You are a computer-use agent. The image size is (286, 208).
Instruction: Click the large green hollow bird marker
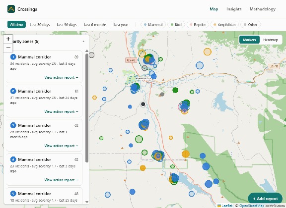[139, 139]
